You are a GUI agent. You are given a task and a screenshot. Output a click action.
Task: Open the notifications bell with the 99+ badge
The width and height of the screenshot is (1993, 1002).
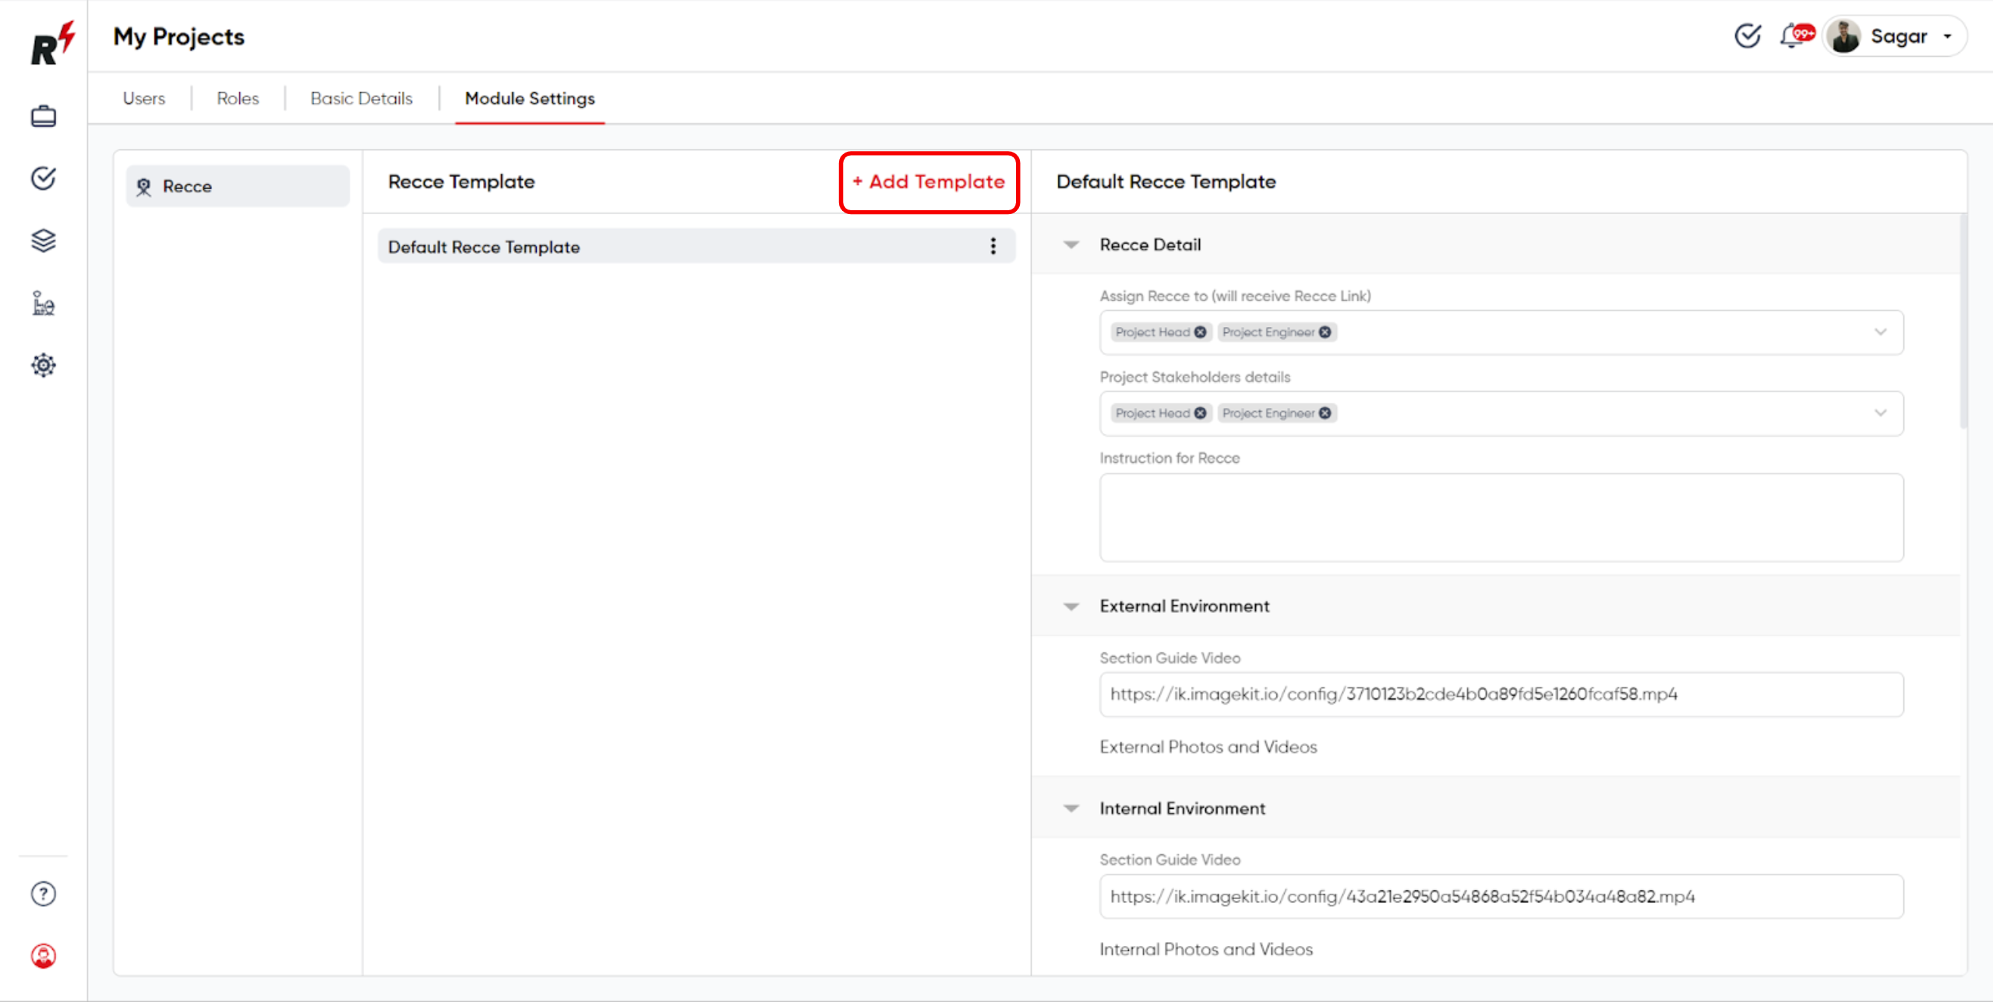tap(1796, 36)
